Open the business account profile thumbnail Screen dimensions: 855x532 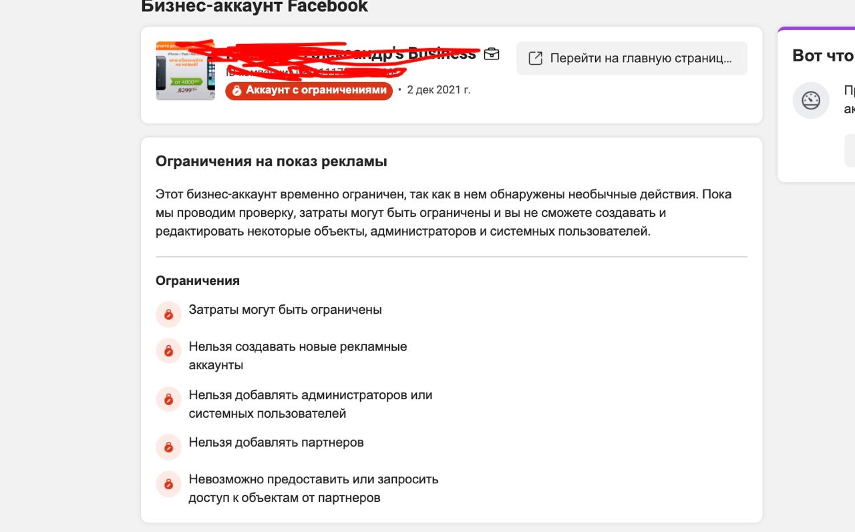click(x=186, y=71)
